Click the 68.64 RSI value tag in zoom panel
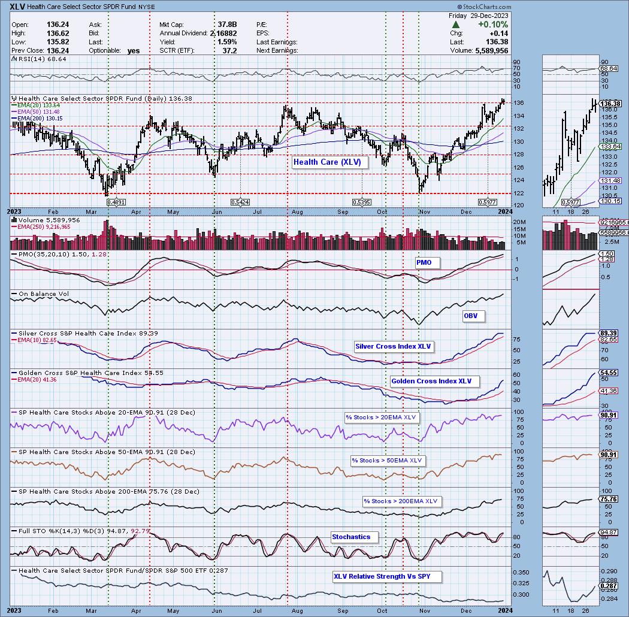Screen dimensions: 629x617 pos(609,69)
